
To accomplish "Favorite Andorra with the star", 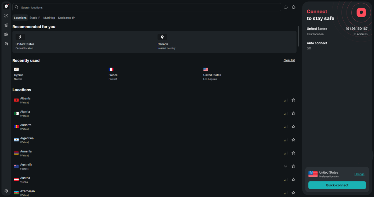I will (293, 126).
